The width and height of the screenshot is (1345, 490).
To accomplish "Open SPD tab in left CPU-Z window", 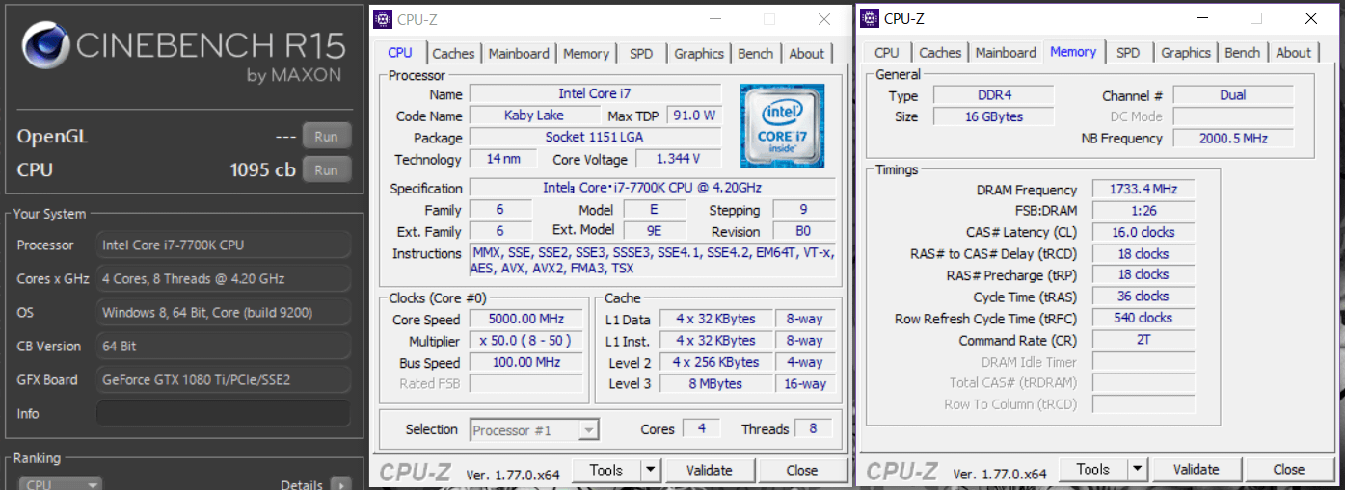I will pyautogui.click(x=641, y=54).
